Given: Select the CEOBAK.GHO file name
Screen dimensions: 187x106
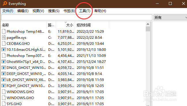Looking at the screenshot, I should pos(18,44).
